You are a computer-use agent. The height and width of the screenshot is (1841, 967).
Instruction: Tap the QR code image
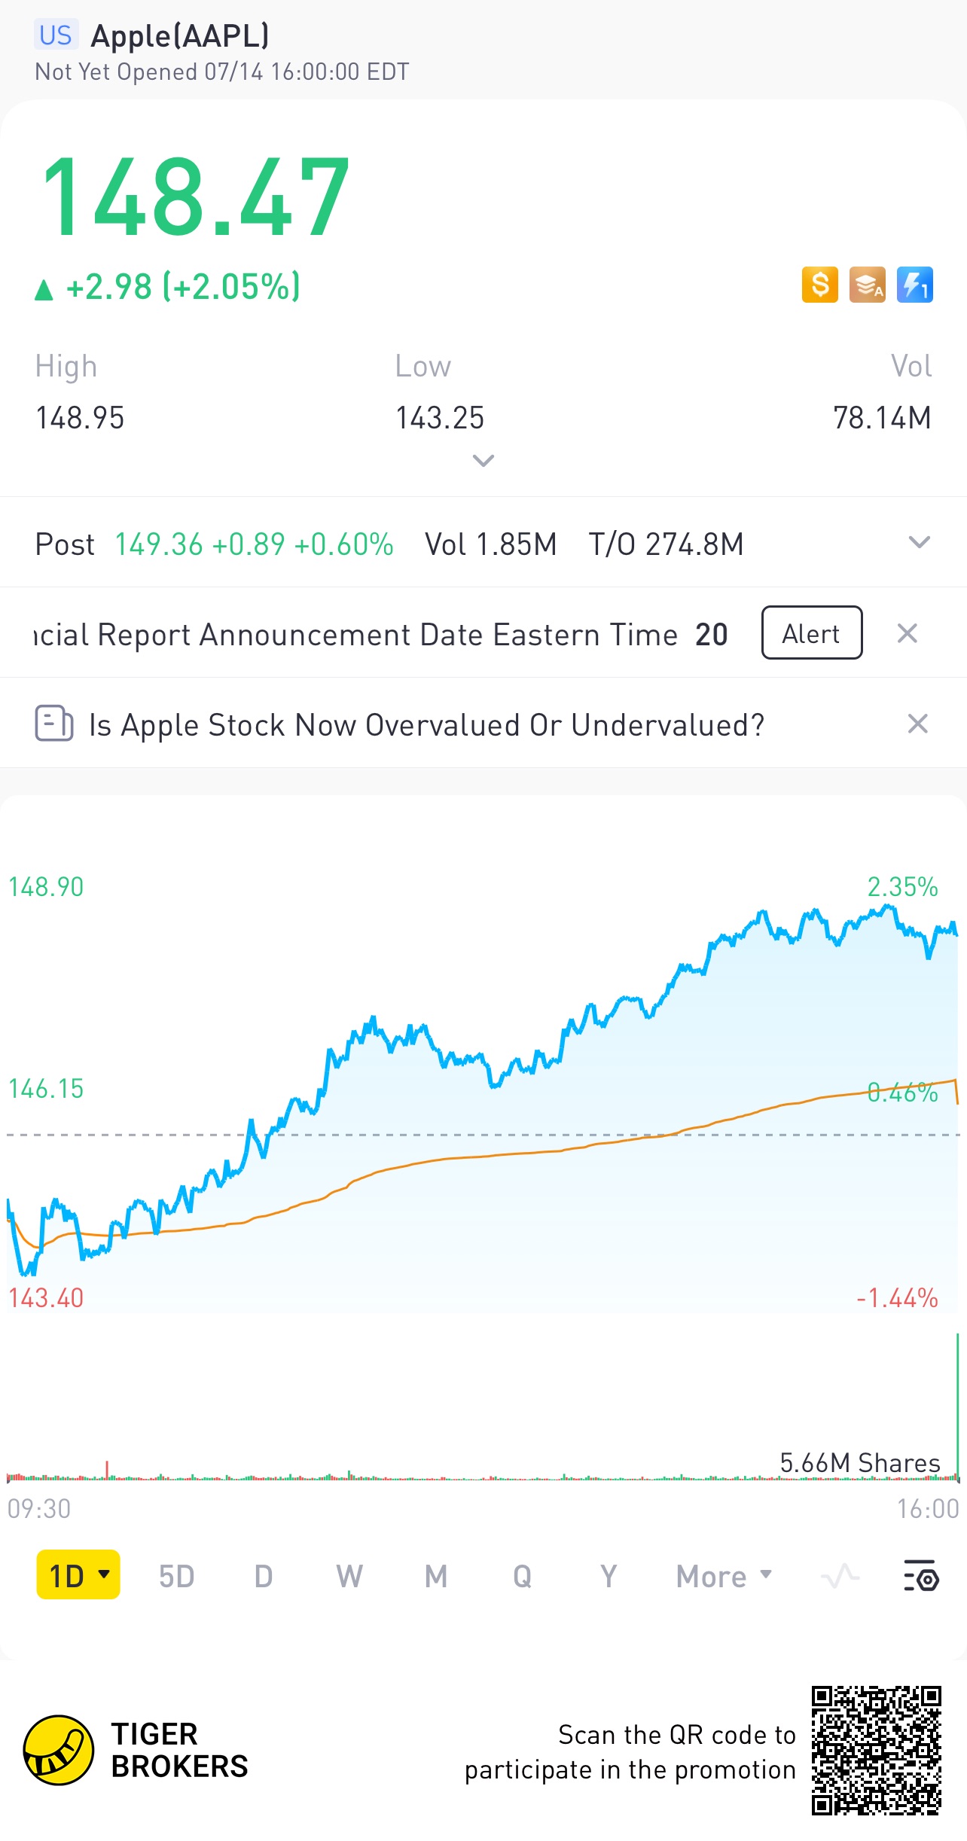point(876,1750)
